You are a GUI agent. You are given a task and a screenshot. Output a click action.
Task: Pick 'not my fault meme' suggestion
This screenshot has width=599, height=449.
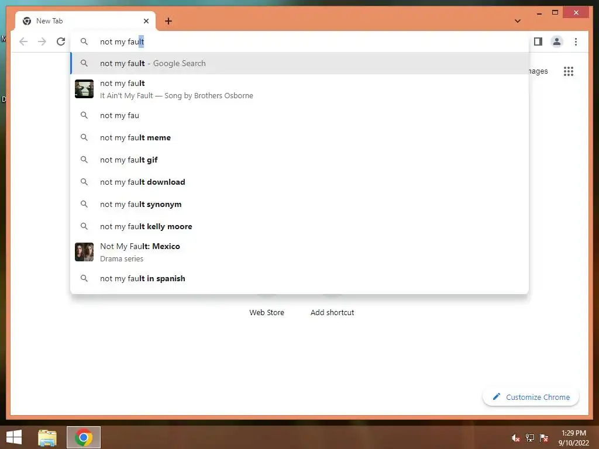299,137
